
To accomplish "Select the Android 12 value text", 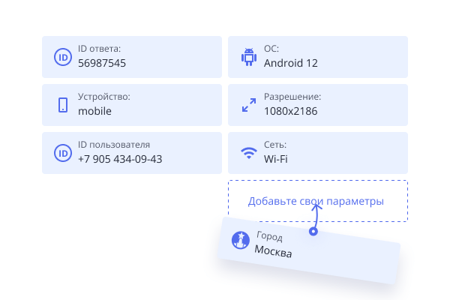I will [291, 63].
